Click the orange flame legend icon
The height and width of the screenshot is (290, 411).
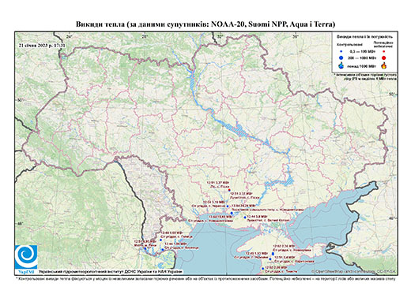[384, 65]
